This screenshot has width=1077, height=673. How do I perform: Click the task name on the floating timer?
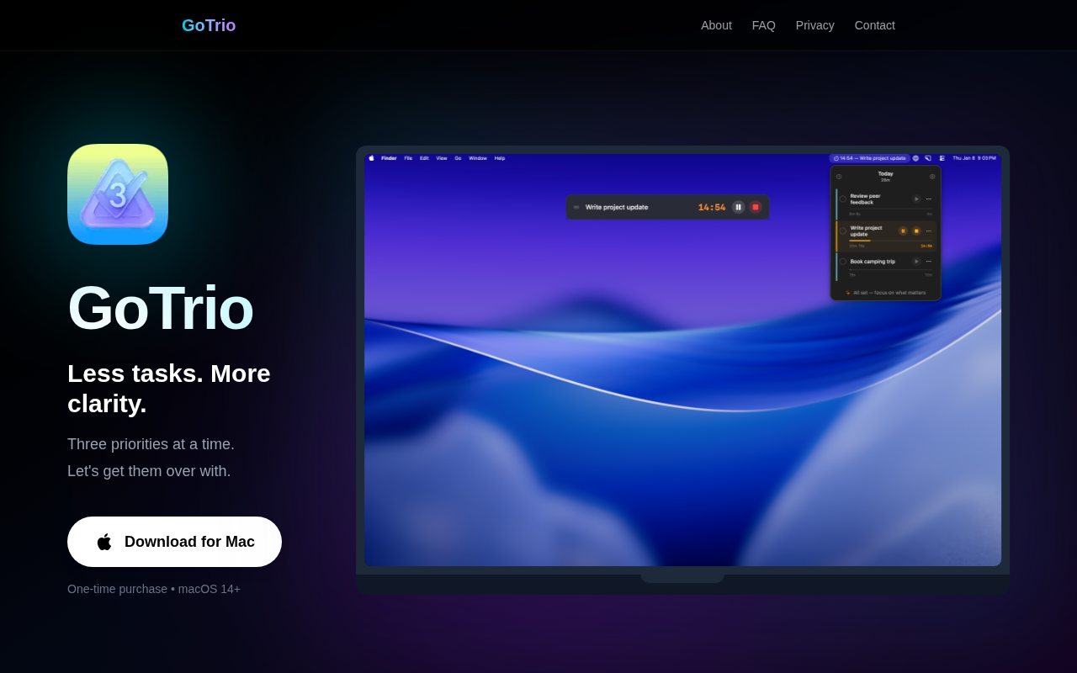617,207
